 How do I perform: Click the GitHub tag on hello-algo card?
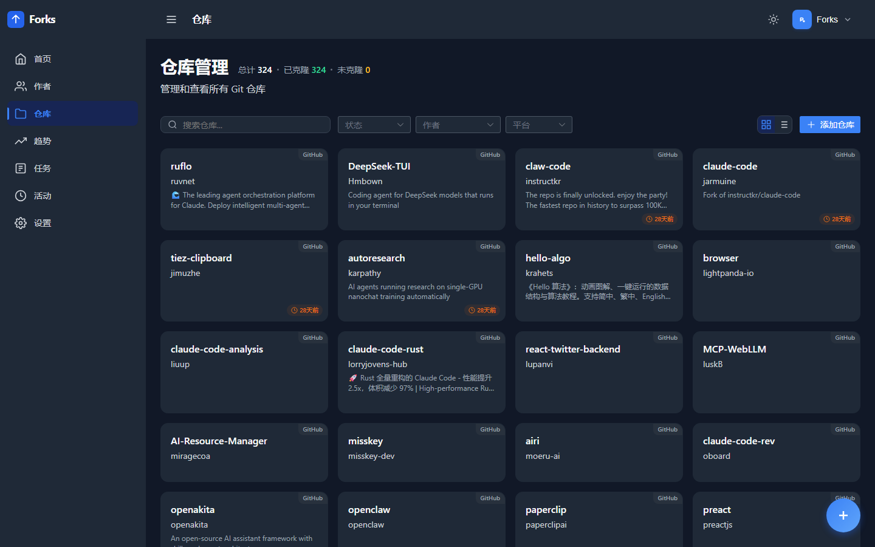(668, 247)
